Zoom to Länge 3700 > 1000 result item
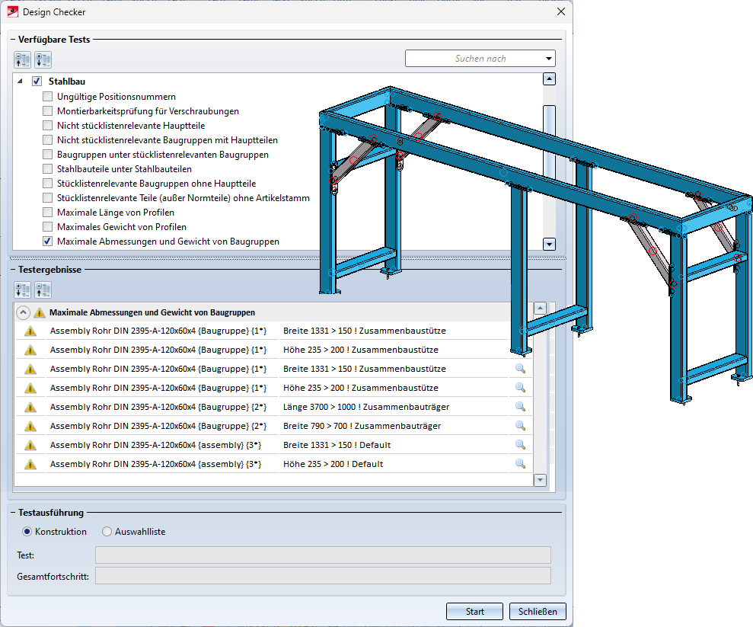Image resolution: width=753 pixels, height=627 pixels. click(x=520, y=407)
